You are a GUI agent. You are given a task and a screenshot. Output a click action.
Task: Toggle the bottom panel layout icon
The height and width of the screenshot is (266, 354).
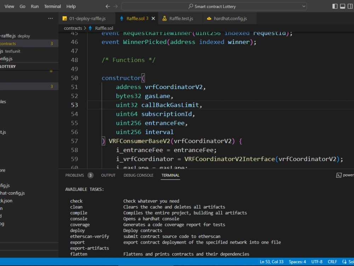[x=342, y=6]
